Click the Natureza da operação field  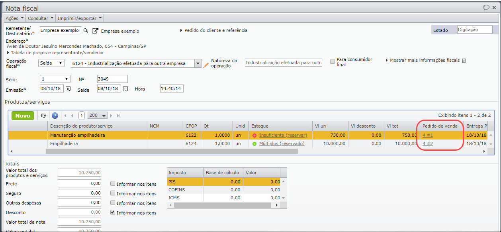point(283,63)
